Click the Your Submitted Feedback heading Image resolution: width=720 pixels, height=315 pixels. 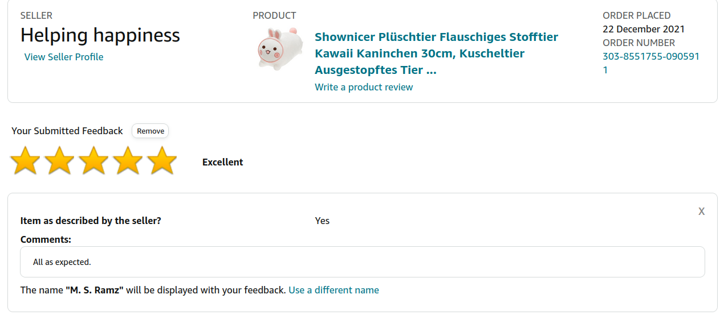pos(67,131)
